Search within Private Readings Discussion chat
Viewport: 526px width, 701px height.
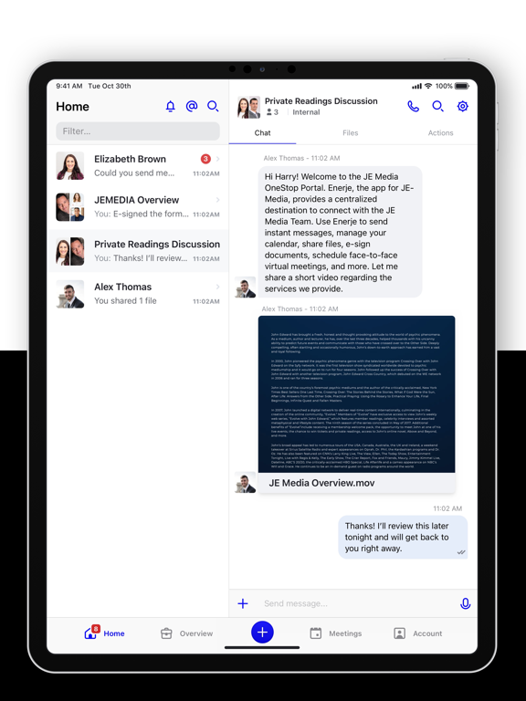pyautogui.click(x=437, y=106)
